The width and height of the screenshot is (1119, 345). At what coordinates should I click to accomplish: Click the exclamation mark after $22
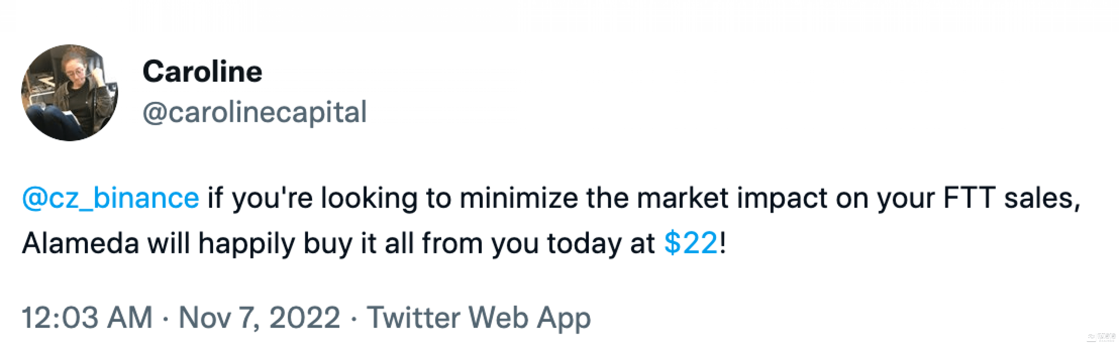(x=722, y=243)
